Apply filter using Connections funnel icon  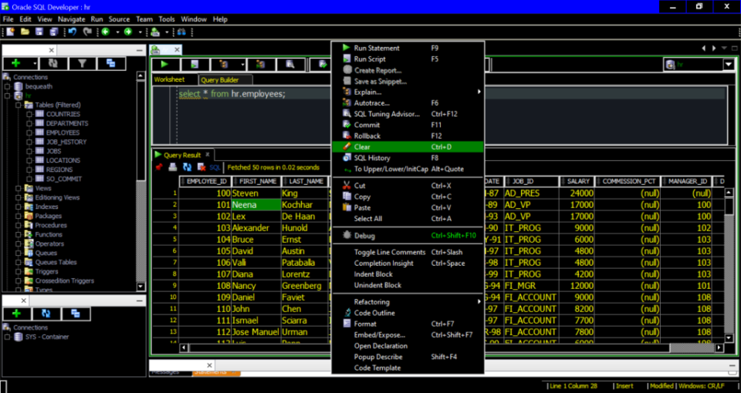coord(82,63)
